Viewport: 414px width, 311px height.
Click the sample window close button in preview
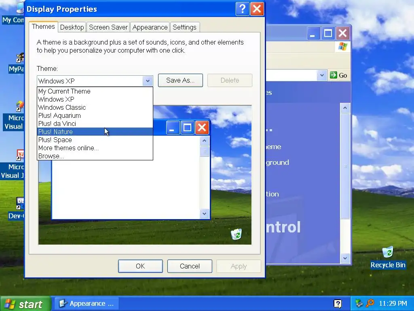pos(202,128)
